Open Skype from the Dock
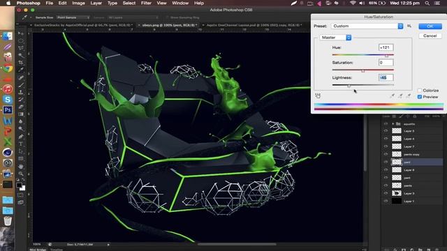 8,100
